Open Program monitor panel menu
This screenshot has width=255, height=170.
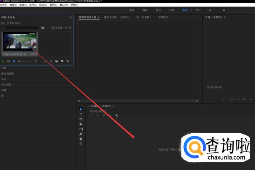pyautogui.click(x=225, y=17)
